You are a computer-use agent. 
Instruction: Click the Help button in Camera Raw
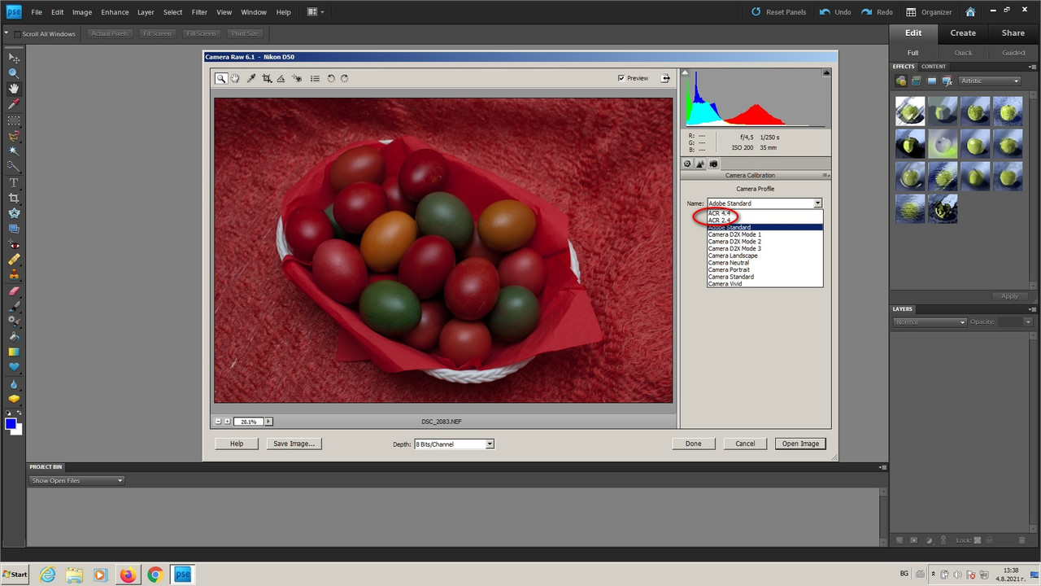[x=237, y=444]
